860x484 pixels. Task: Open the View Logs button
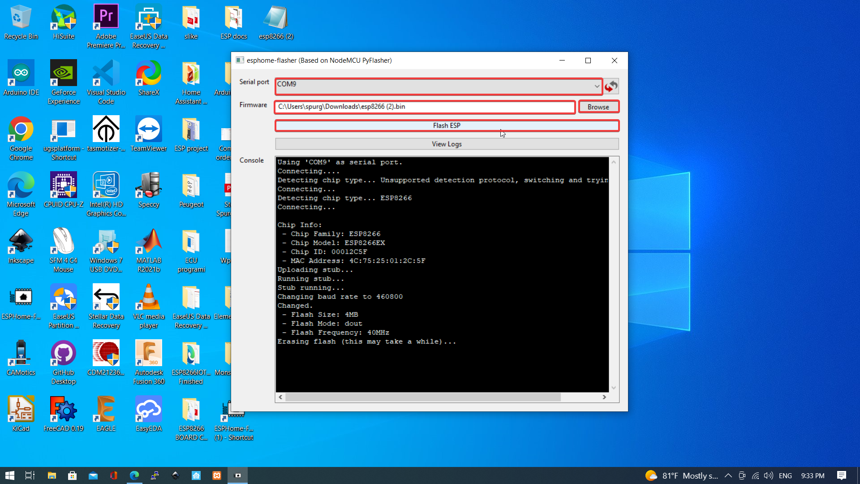(447, 144)
